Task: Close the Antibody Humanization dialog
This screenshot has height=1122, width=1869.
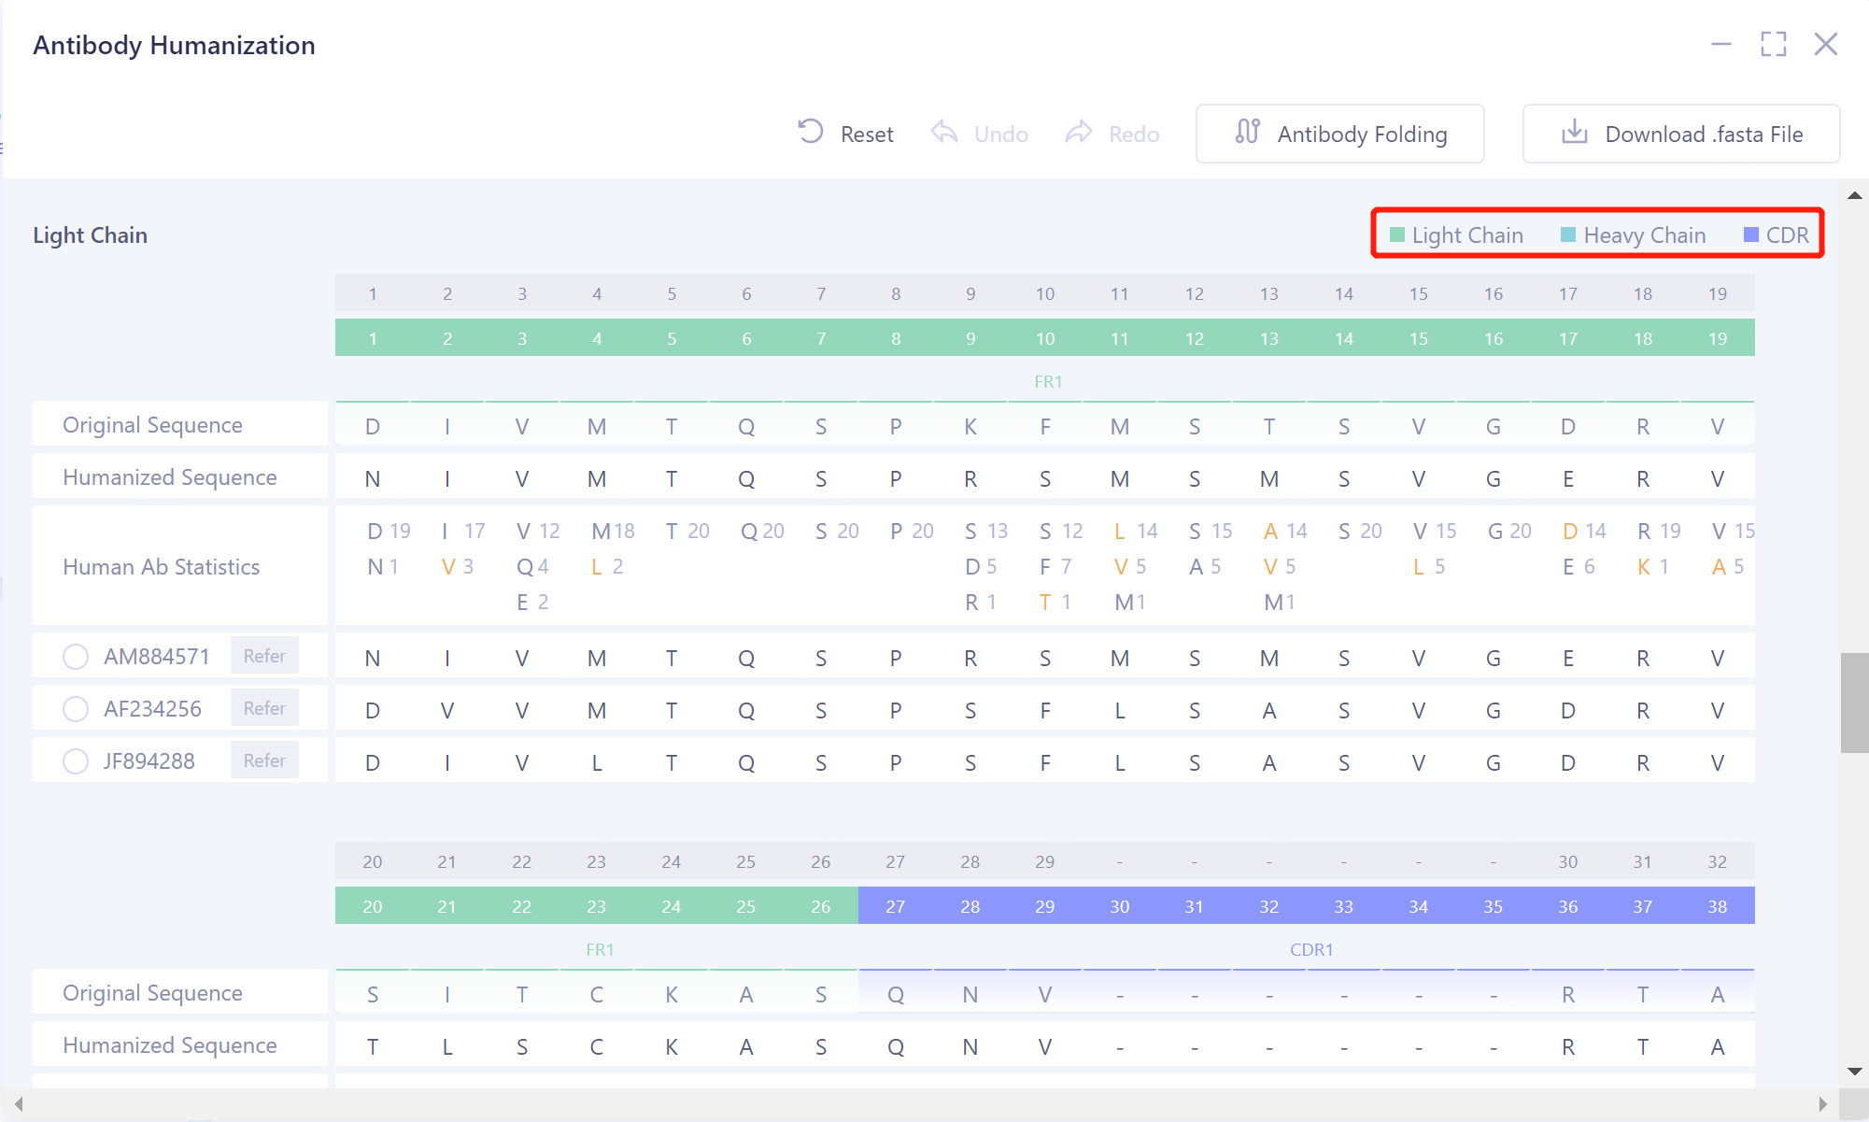Action: (1826, 44)
